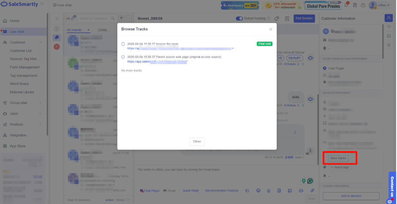397x204 pixels.
Task: Open the 4th Anniversary promo banner
Action: pos(240,5)
